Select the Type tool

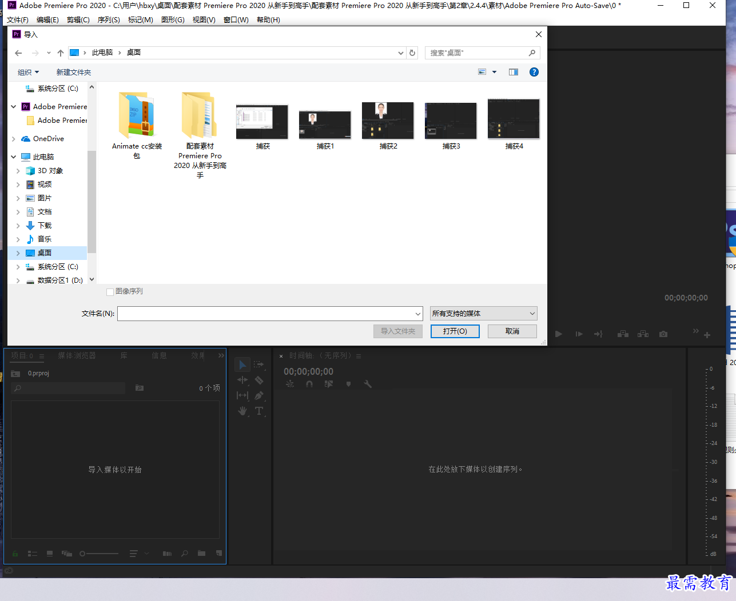(x=259, y=411)
